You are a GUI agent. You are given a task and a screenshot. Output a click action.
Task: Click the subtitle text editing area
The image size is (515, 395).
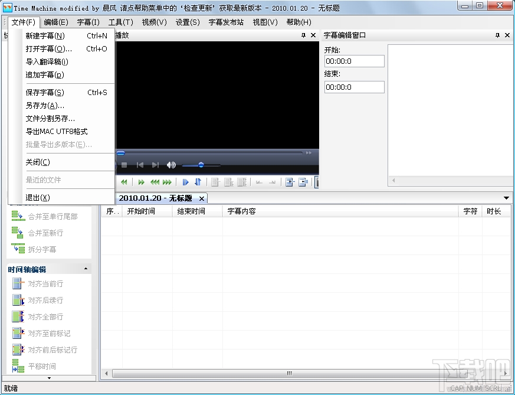[451, 111]
